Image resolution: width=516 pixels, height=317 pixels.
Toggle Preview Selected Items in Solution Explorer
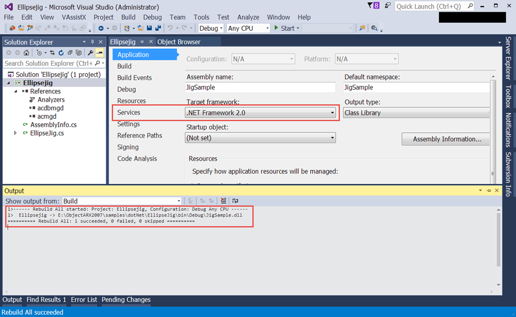[100, 53]
